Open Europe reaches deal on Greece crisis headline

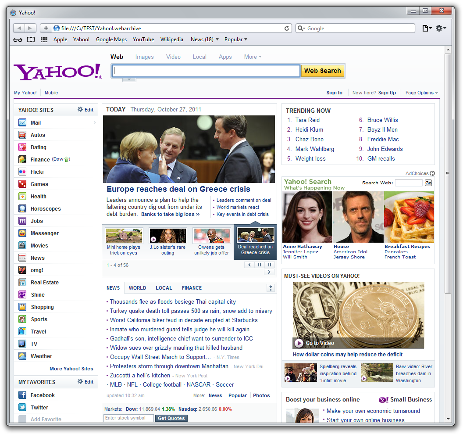point(178,189)
